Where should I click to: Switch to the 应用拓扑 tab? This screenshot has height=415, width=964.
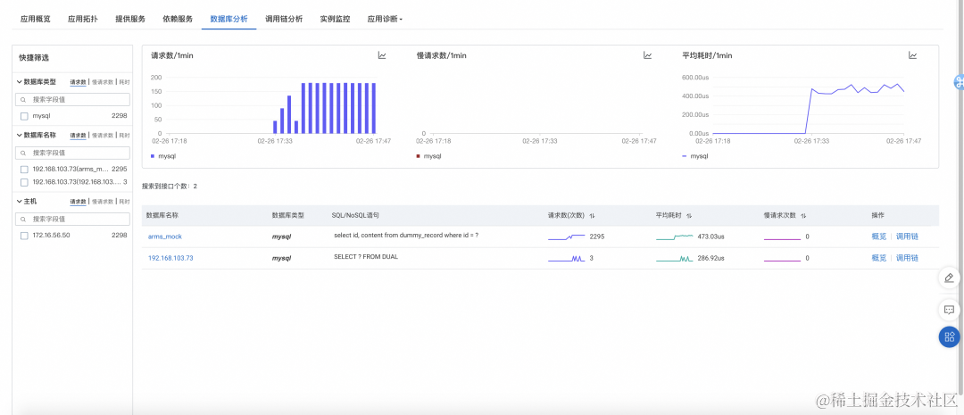coord(82,19)
